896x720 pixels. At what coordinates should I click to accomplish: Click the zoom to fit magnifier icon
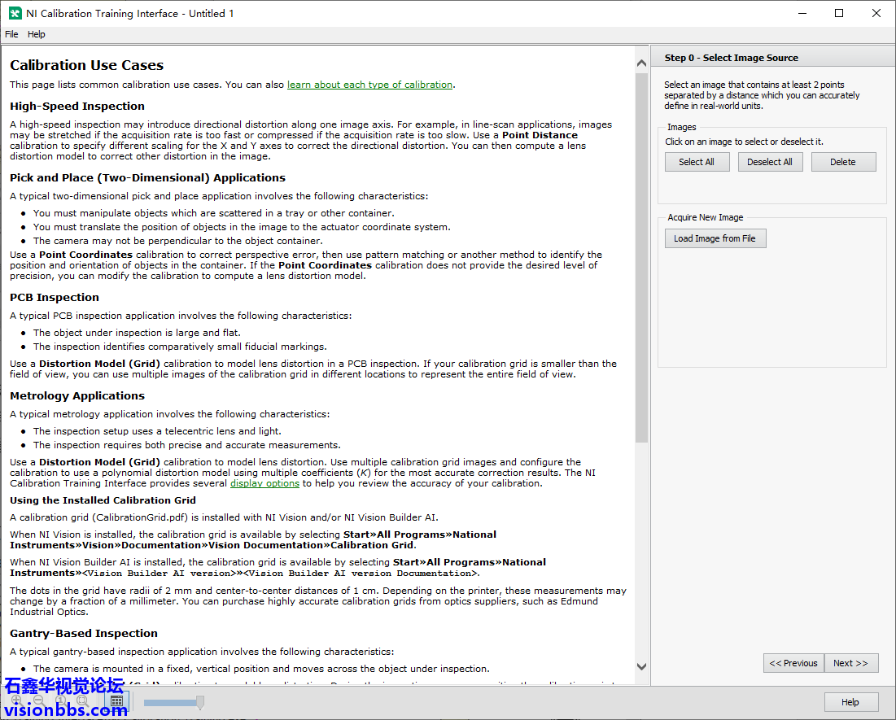tap(82, 700)
